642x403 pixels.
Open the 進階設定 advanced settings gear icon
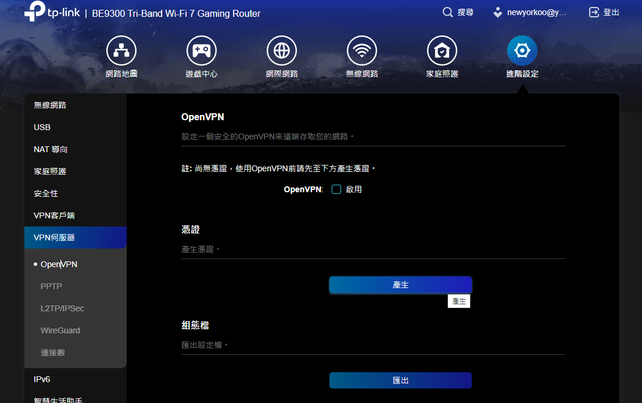[x=522, y=51]
